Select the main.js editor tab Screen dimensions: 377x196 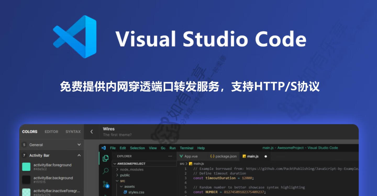pyautogui.click(x=255, y=156)
